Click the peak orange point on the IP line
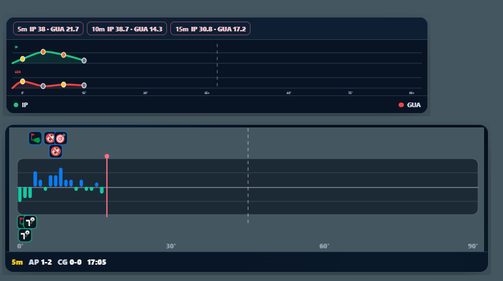The width and height of the screenshot is (503, 281). pyautogui.click(x=43, y=52)
